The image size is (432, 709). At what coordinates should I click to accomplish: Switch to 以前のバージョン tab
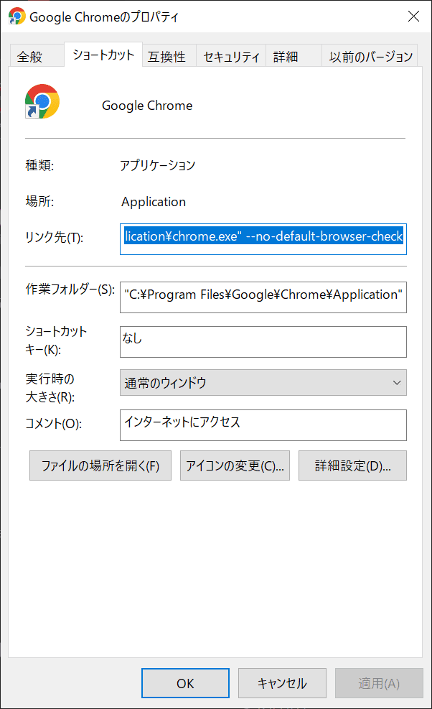pyautogui.click(x=370, y=57)
